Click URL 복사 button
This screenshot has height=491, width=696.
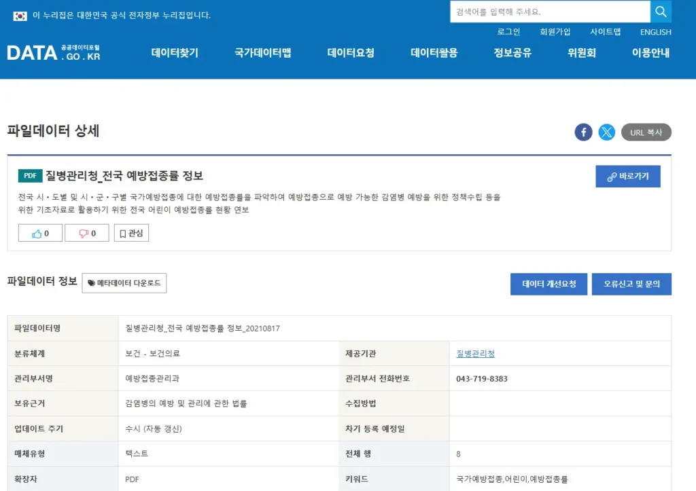click(x=646, y=132)
